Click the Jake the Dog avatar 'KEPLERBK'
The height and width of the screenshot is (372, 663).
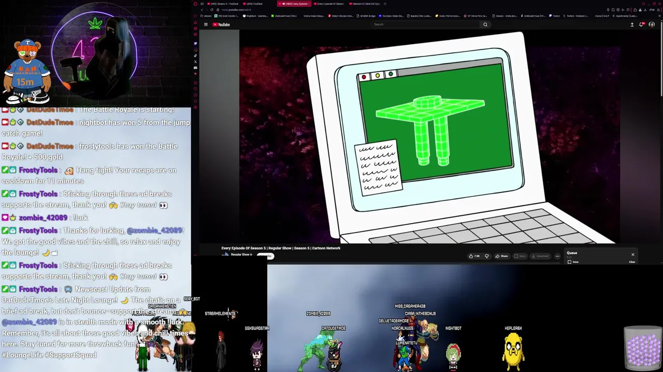click(513, 351)
